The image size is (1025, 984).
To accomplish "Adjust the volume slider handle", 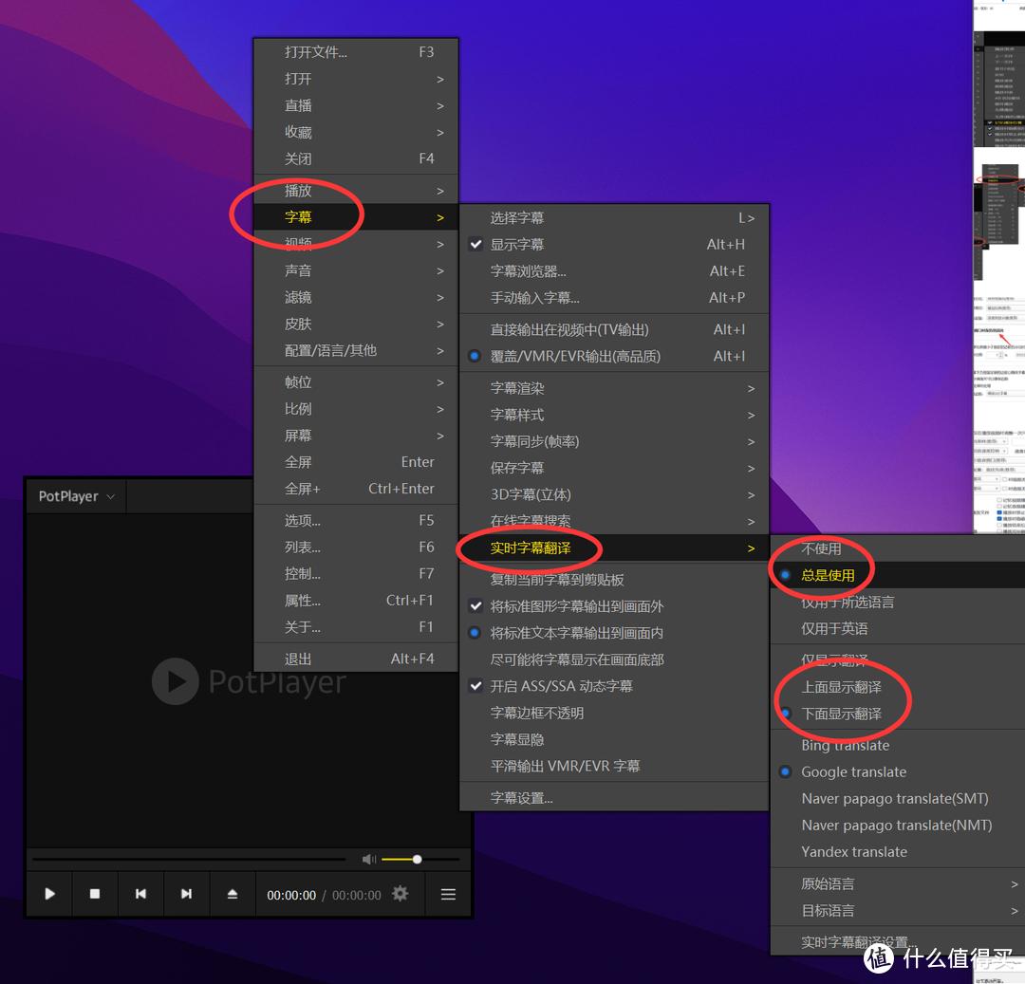I will pos(415,859).
